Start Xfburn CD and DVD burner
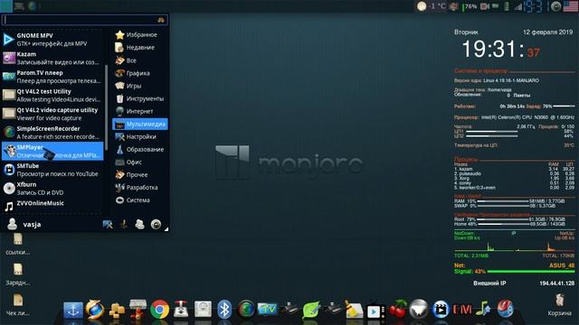This screenshot has height=325, width=579. coord(52,189)
